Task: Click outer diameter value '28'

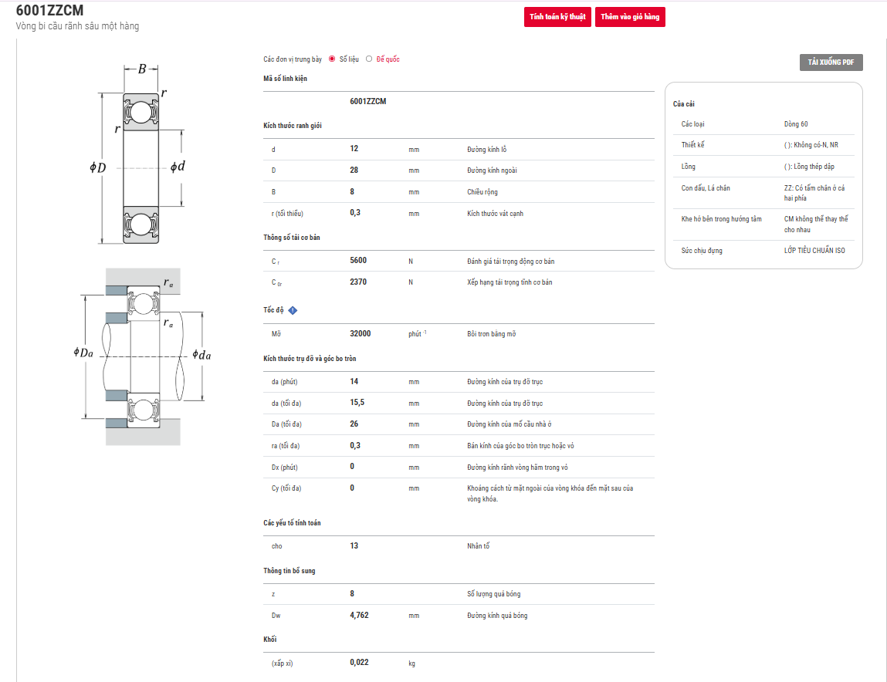Action: [354, 170]
